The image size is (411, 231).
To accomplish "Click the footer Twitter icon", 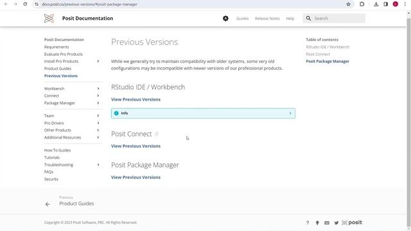I will pyautogui.click(x=337, y=223).
